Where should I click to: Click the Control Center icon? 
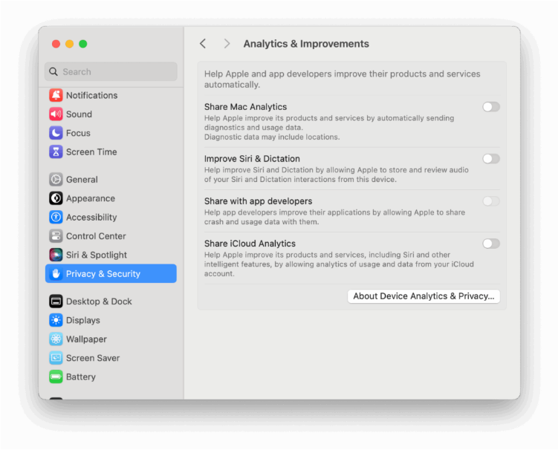click(56, 236)
